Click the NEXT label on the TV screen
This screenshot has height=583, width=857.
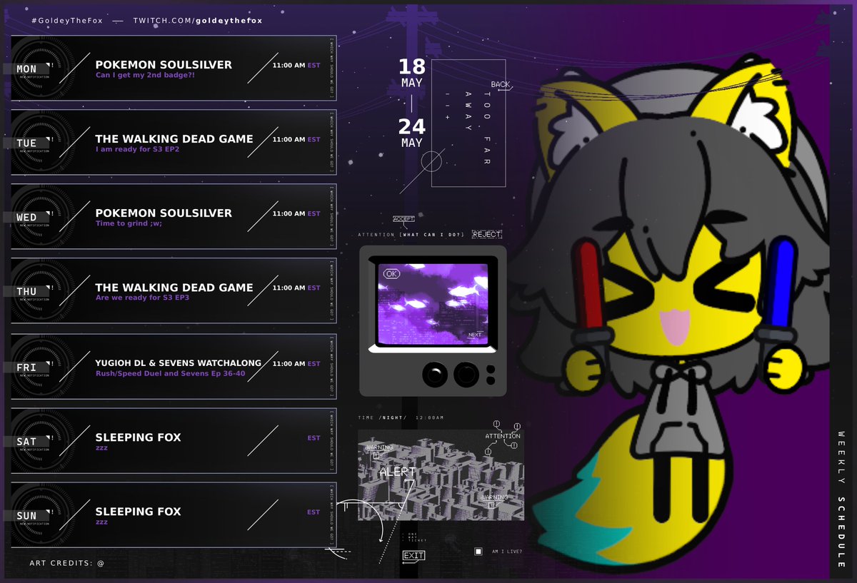475,335
